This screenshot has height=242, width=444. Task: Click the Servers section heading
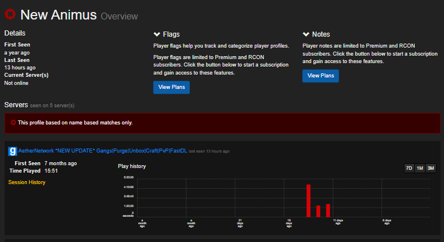point(15,105)
